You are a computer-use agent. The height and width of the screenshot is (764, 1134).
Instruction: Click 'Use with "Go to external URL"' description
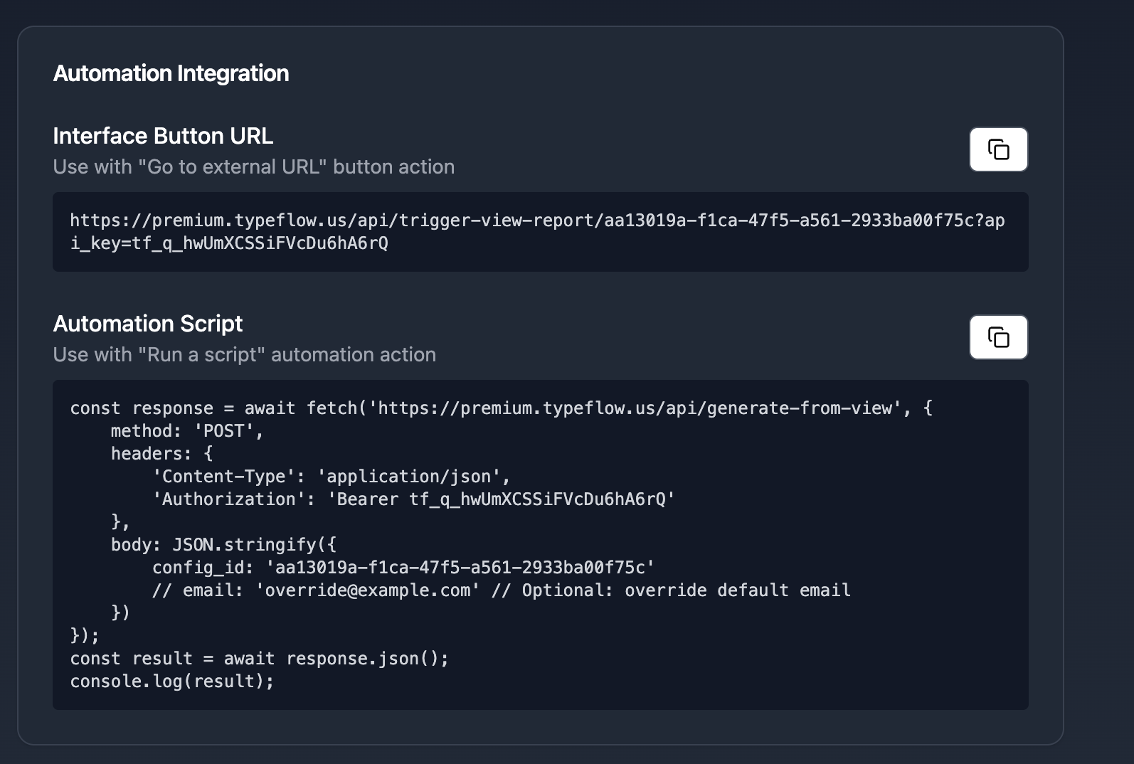tap(254, 166)
